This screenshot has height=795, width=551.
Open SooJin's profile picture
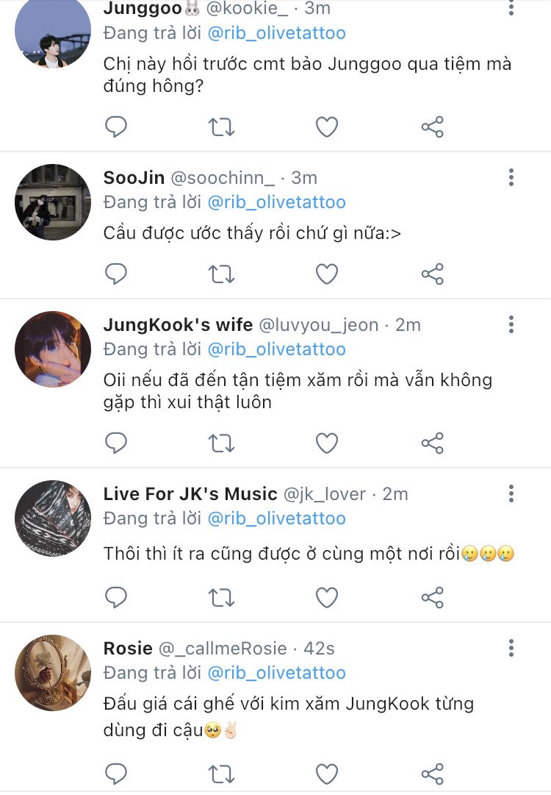[x=53, y=202]
